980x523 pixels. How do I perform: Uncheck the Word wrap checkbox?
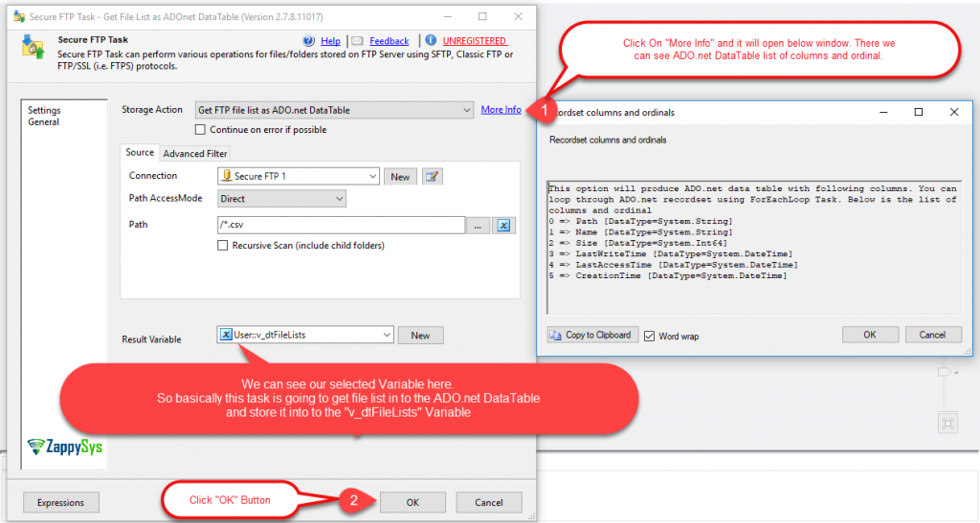coord(650,336)
